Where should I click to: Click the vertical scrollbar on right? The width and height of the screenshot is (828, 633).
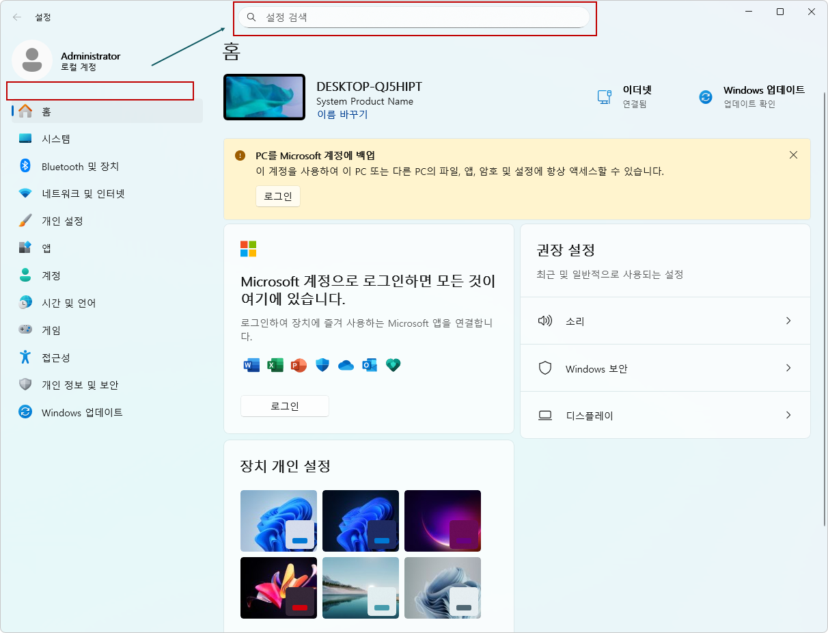824,308
